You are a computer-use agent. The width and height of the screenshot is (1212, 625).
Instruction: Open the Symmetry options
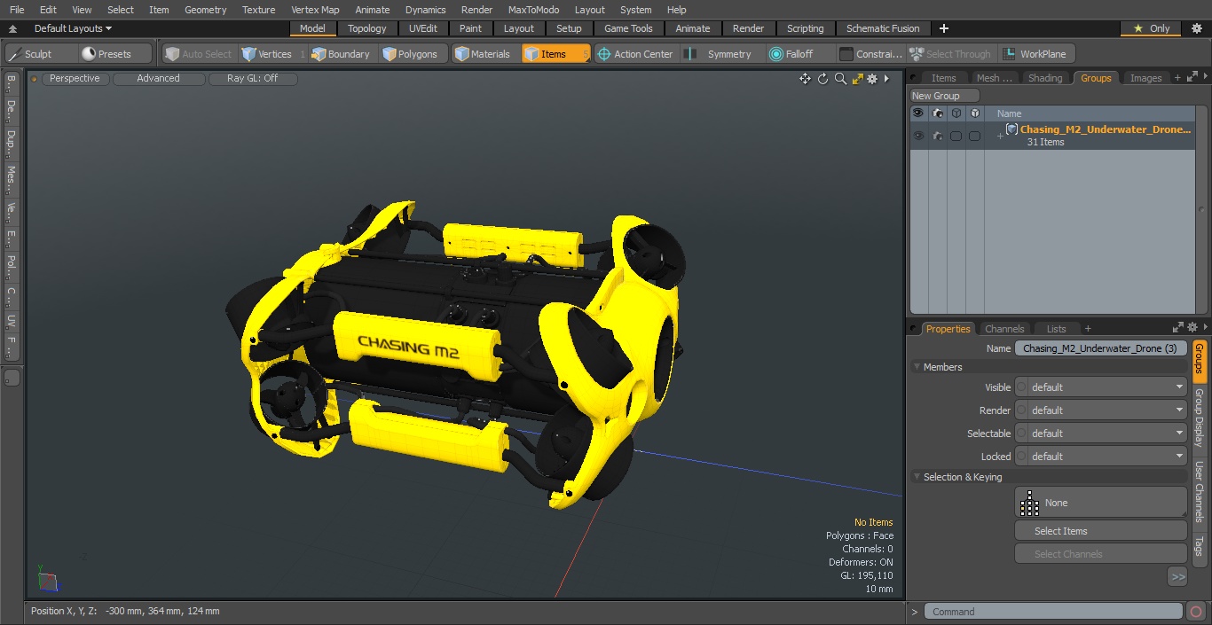[x=720, y=54]
